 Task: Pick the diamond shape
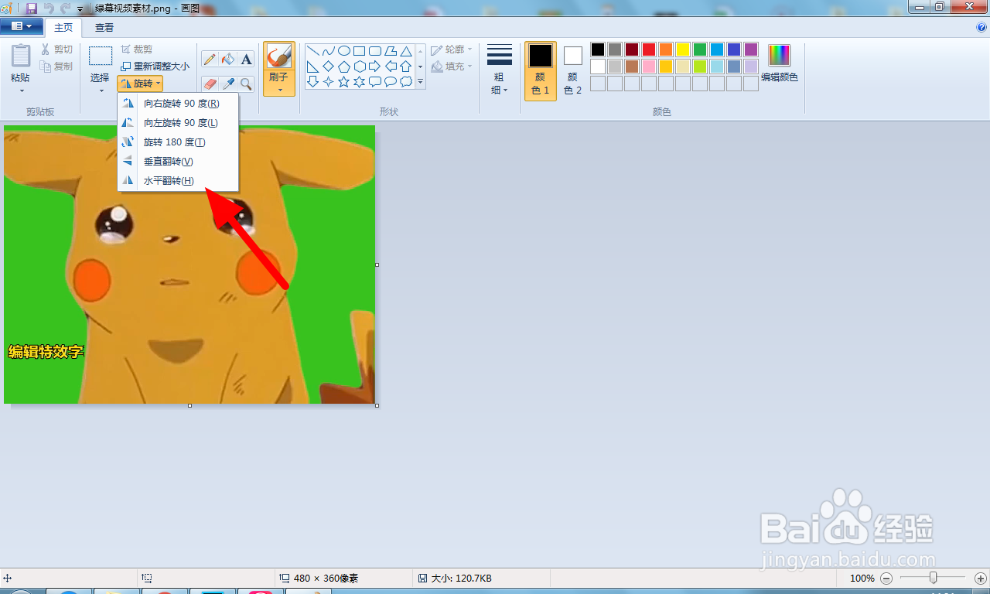(329, 67)
